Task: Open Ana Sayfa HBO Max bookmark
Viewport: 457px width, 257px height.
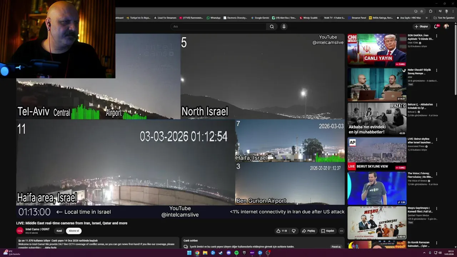Action: coord(409,17)
